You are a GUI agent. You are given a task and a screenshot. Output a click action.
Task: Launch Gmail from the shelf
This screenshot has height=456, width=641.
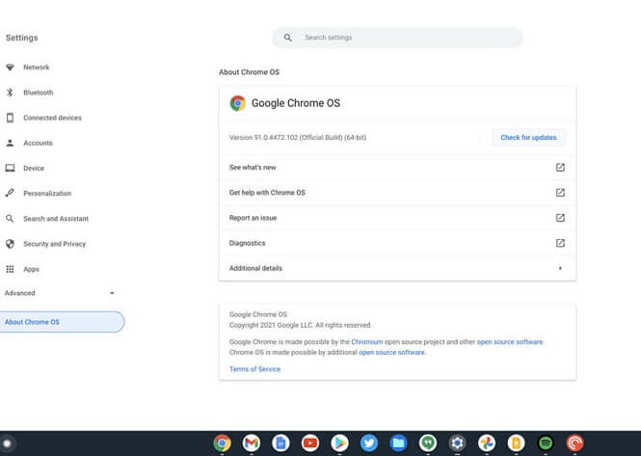(x=252, y=443)
